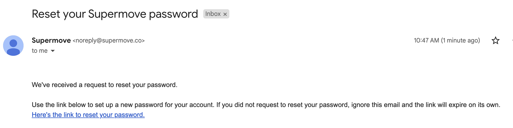This screenshot has height=128, width=513.
Task: Click the "Reset your Supermove password" subject heading
Action: 115,14
